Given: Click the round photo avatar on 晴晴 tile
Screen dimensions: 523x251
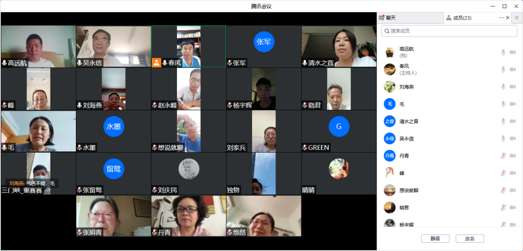Looking at the screenshot, I should click(339, 169).
